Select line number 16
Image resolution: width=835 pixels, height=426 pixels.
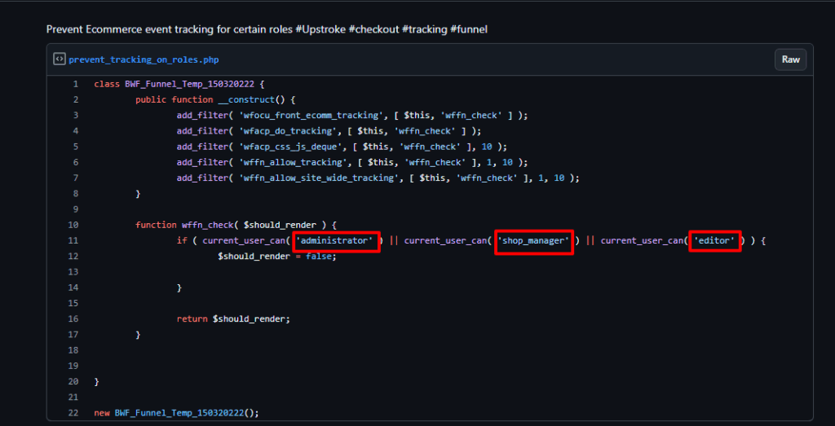[x=73, y=319]
